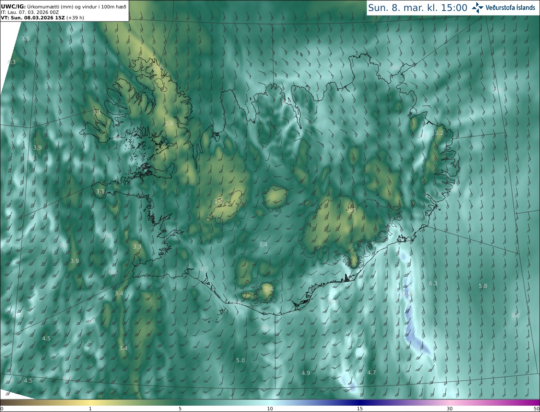Click the '4.9' value on the map
This screenshot has height=412, width=540.
tap(306, 373)
